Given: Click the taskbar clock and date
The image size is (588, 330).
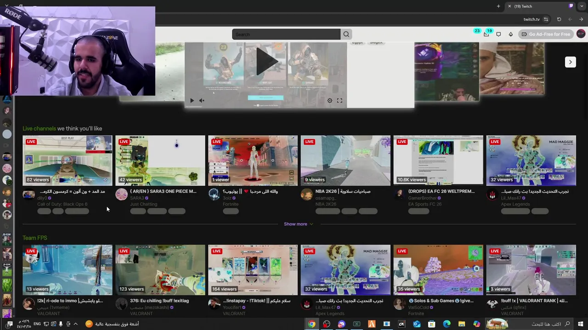Looking at the screenshot, I should click(x=24, y=324).
